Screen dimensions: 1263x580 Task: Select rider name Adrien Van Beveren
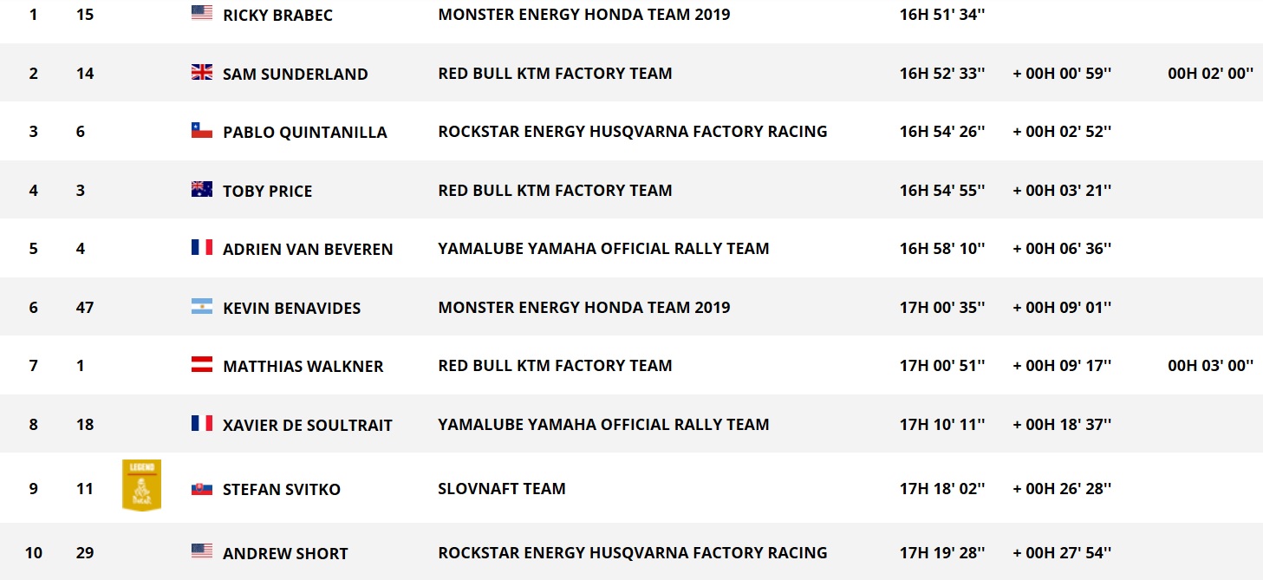point(308,250)
